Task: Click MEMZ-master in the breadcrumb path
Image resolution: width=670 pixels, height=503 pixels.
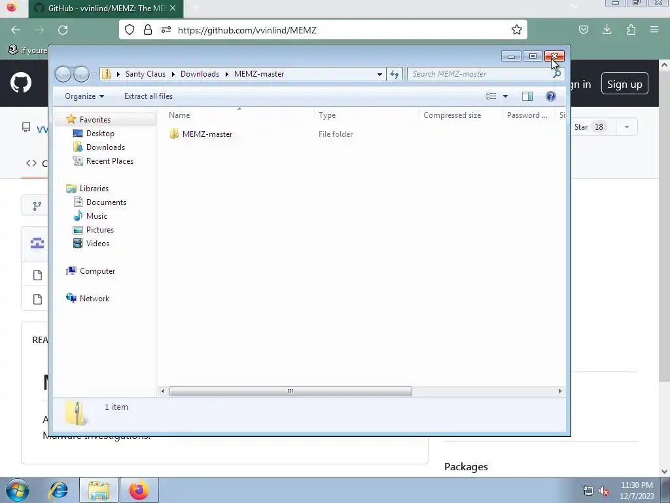Action: (x=259, y=74)
